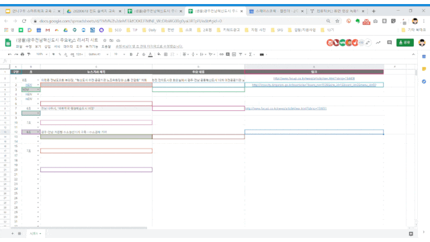This screenshot has width=430, height=242.
Task: Toggle strikethrough formatting
Action: [x=144, y=54]
